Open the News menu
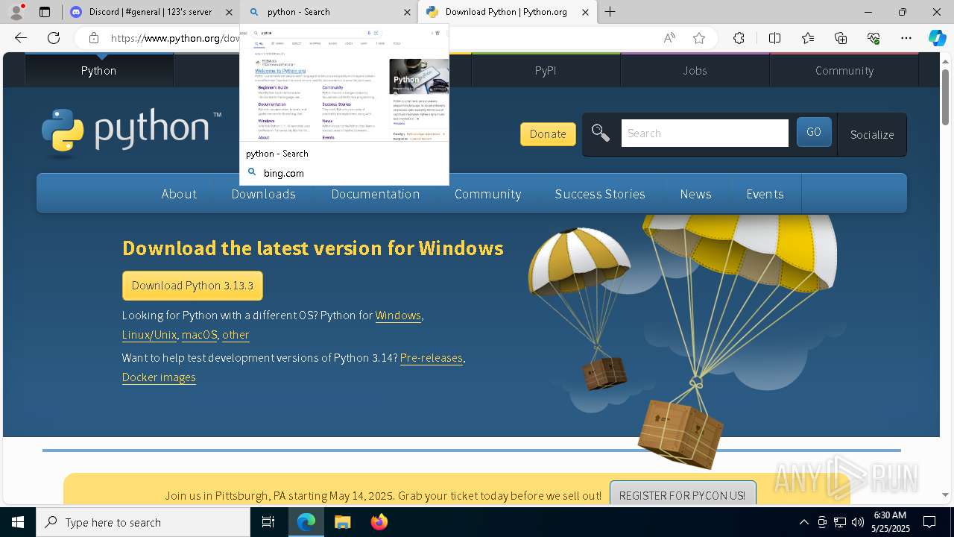 [695, 194]
